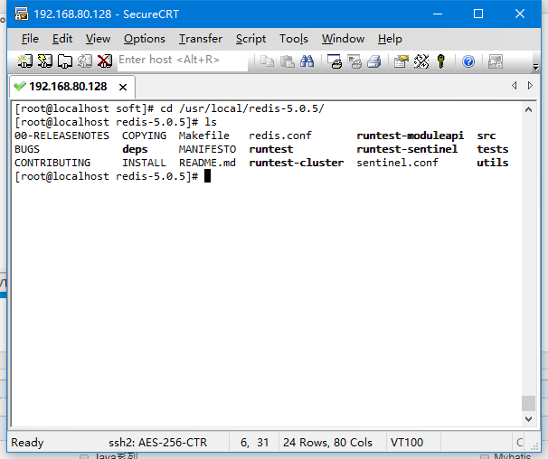Screen dimensions: 548x459
Task: Click the COPYING file name
Action: (x=144, y=136)
